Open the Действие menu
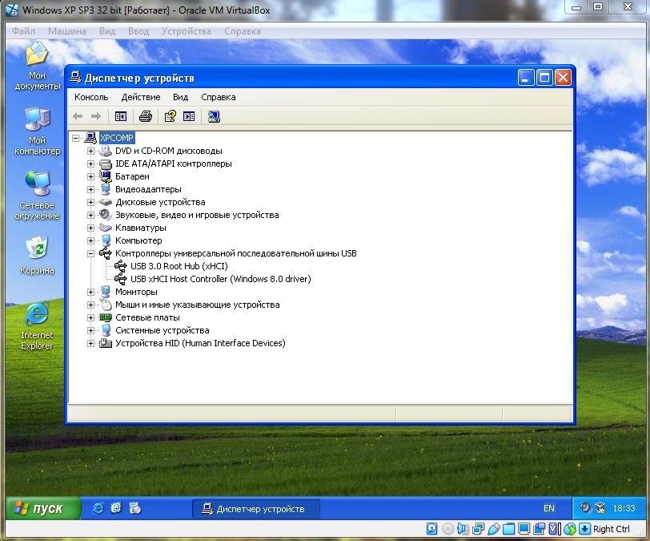The height and width of the screenshot is (541, 650). point(140,97)
